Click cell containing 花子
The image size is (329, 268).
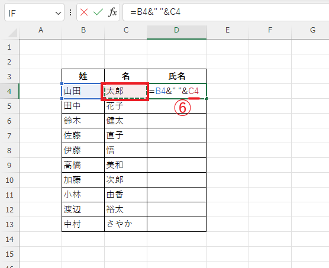(x=126, y=106)
